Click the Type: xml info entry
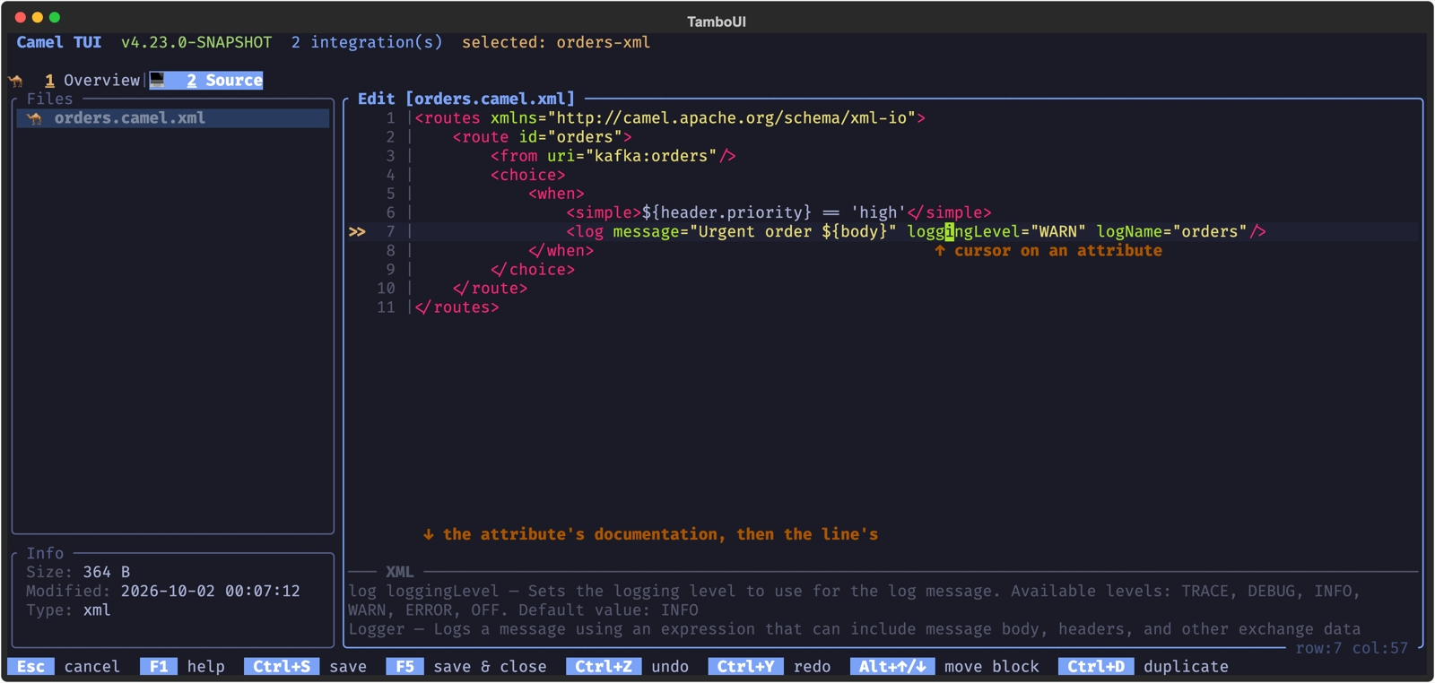The height and width of the screenshot is (683, 1435). [68, 610]
